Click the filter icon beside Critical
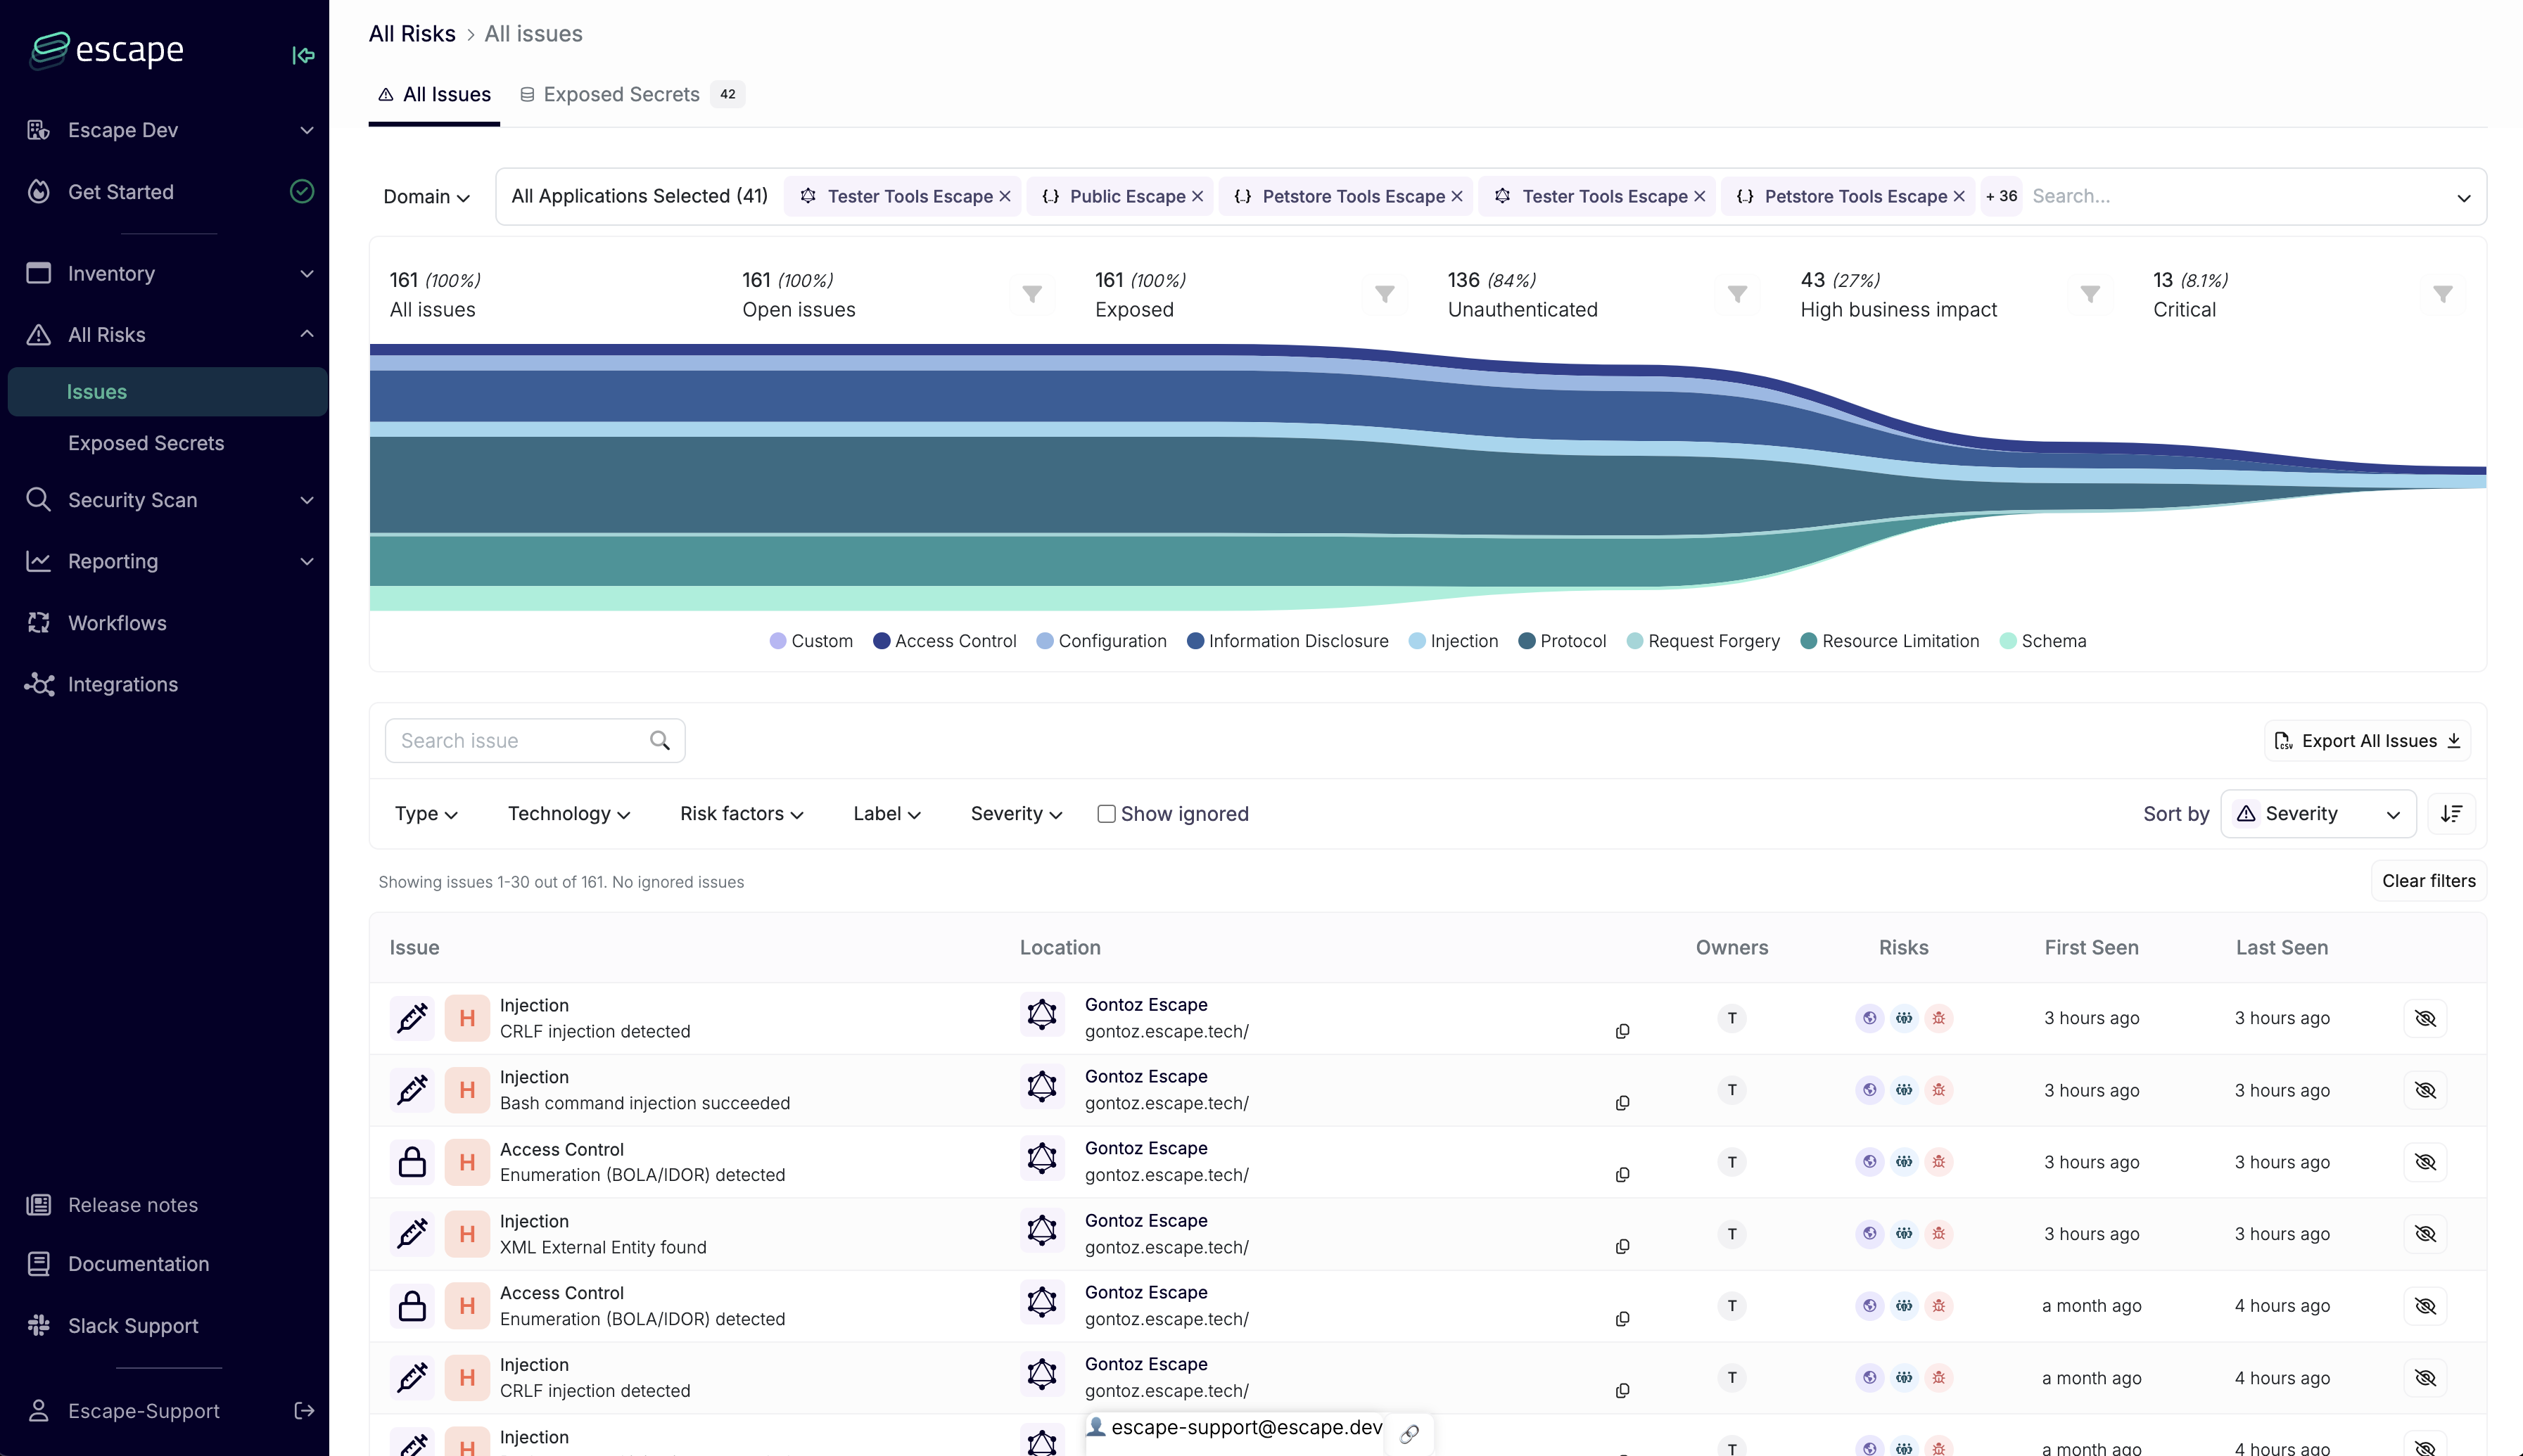This screenshot has height=1456, width=2523. pos(2442,294)
